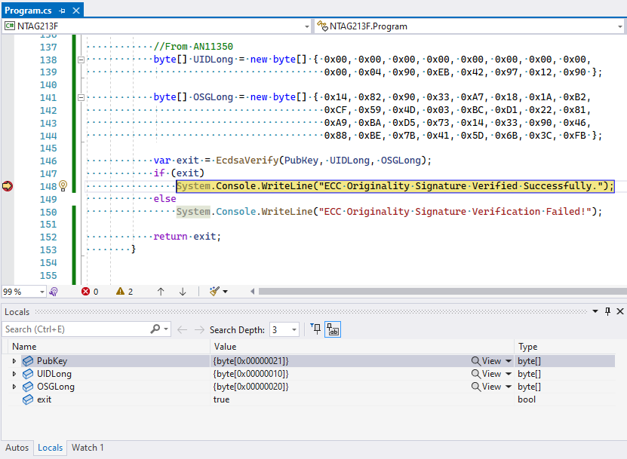Toggle auto-hide pin on the Locals window

(607, 311)
